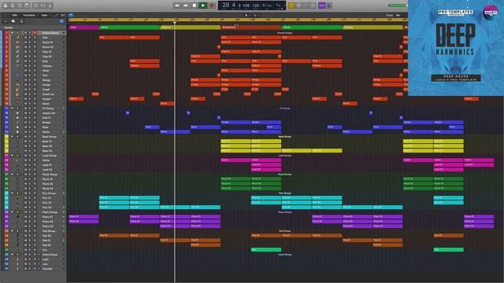504x283 pixels.
Task: Select the pink Intro arrangement marker
Action: (83, 28)
